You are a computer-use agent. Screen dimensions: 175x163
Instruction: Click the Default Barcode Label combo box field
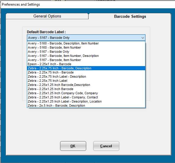pos(86,38)
